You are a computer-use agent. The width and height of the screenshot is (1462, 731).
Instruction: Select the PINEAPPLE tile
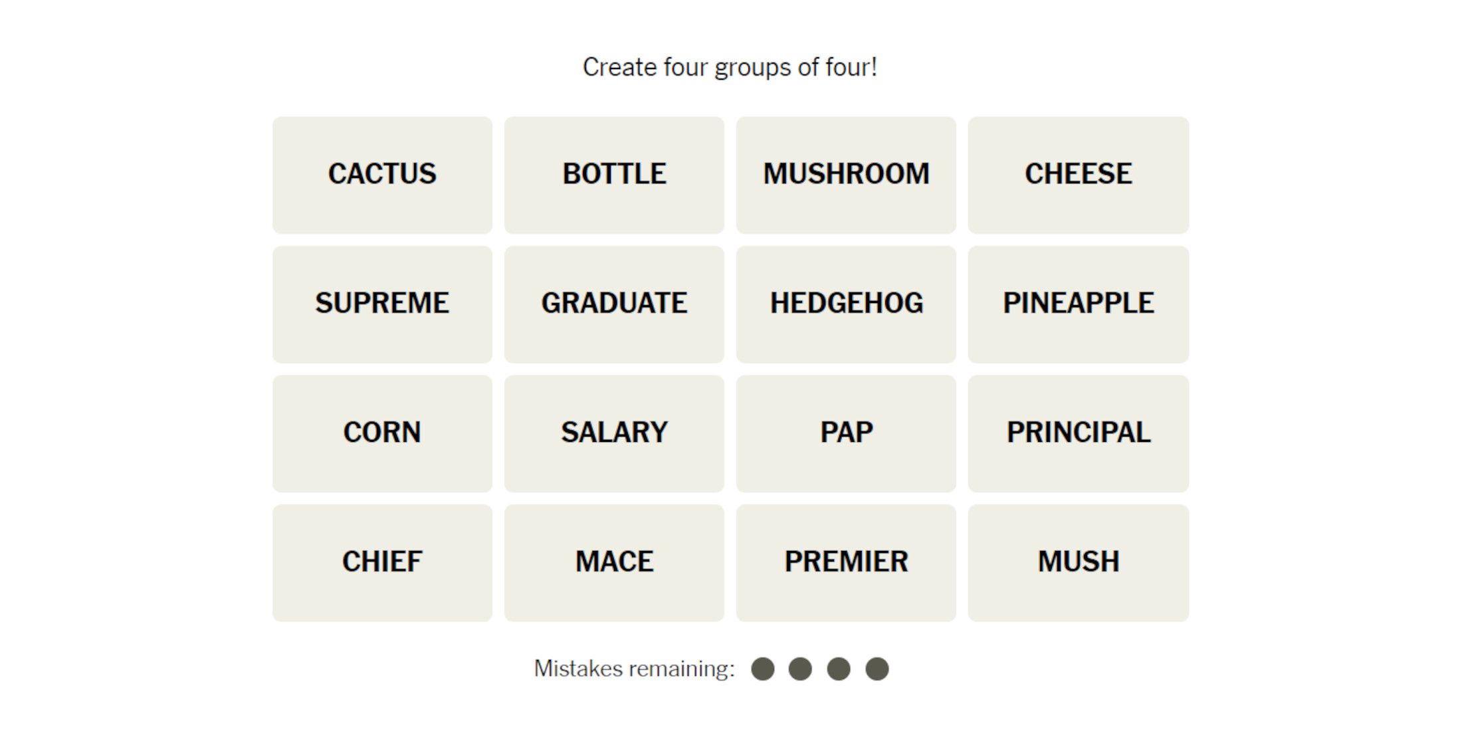coord(1078,304)
